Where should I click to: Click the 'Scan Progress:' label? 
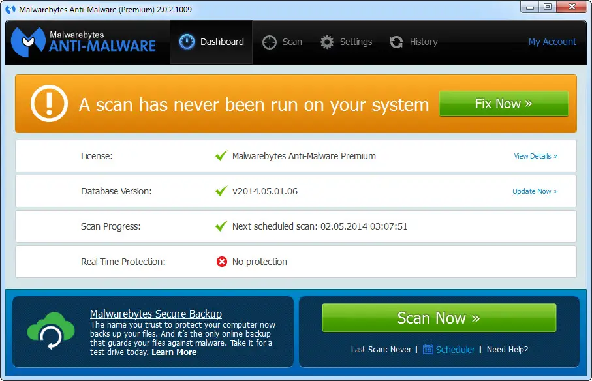click(x=110, y=226)
